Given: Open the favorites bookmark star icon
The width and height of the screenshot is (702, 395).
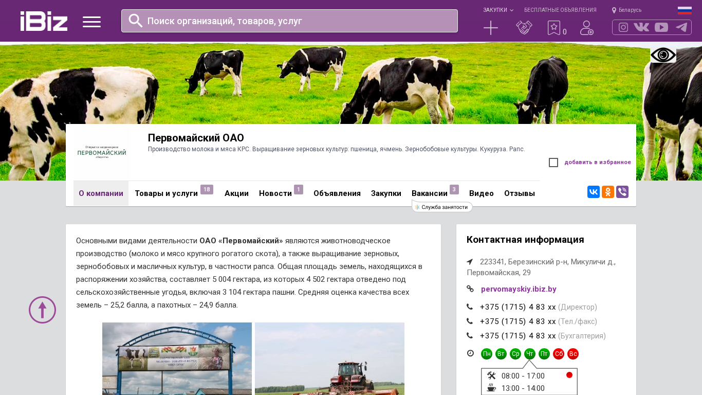Looking at the screenshot, I should [x=554, y=28].
